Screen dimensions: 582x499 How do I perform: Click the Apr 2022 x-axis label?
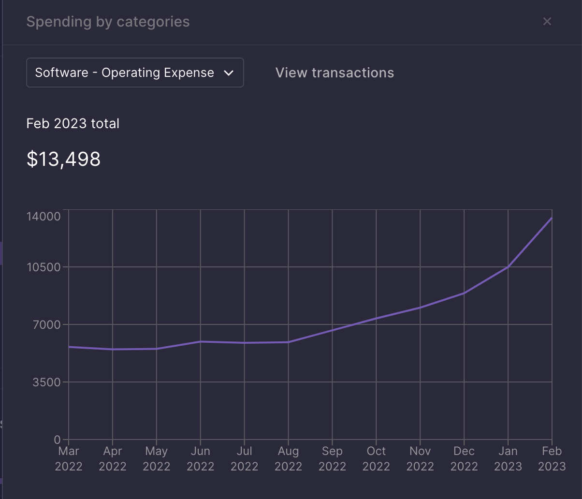point(113,458)
